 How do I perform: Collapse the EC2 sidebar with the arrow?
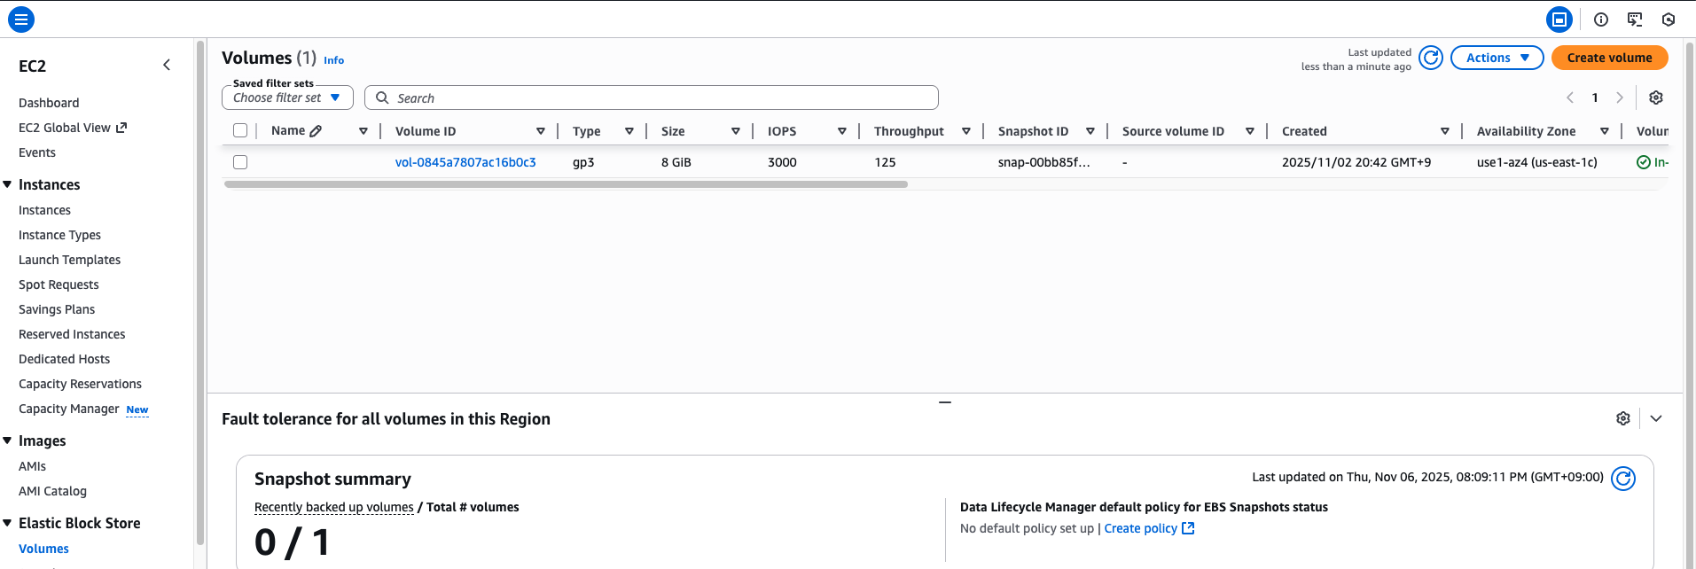(167, 66)
